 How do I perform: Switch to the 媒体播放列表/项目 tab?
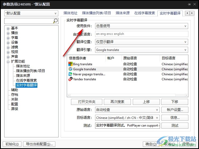pos(96,13)
